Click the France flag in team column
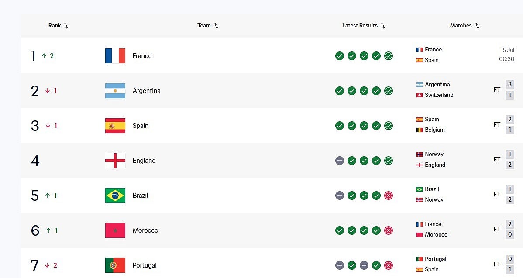 [115, 56]
